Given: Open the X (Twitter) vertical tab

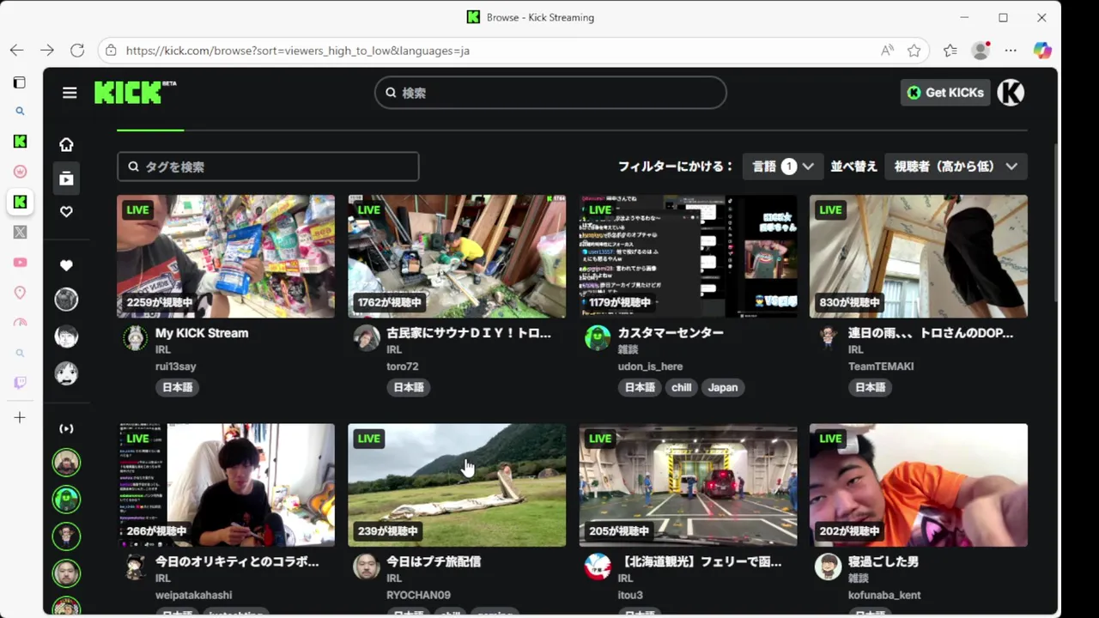Looking at the screenshot, I should point(20,232).
